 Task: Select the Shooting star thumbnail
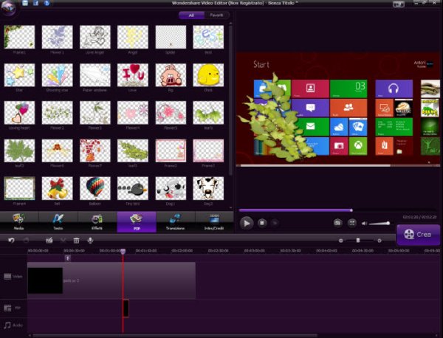58,75
